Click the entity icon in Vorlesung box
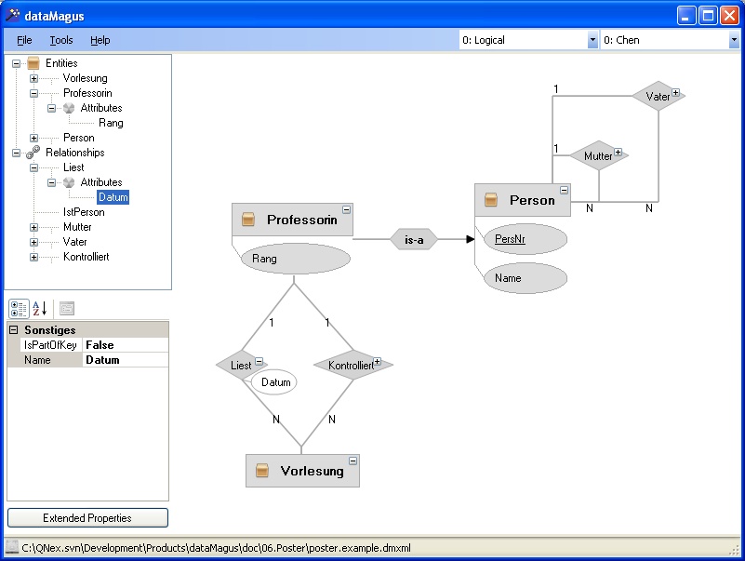The width and height of the screenshot is (745, 561). (261, 470)
